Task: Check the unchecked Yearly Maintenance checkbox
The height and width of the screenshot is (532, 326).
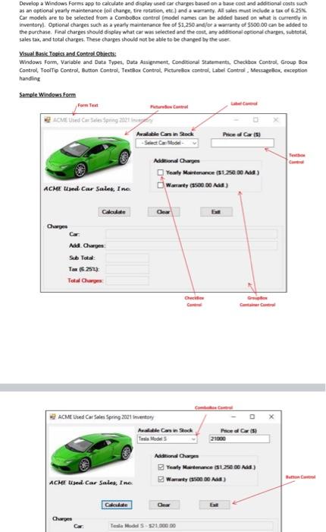Action: coord(161,173)
